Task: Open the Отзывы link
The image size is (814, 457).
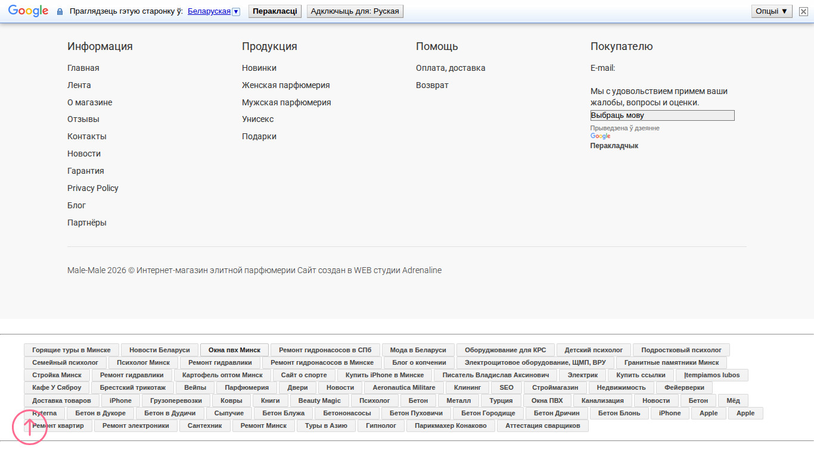Action: tap(83, 119)
